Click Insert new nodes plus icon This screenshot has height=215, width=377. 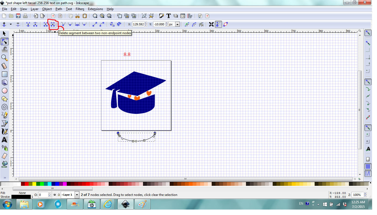(4, 24)
